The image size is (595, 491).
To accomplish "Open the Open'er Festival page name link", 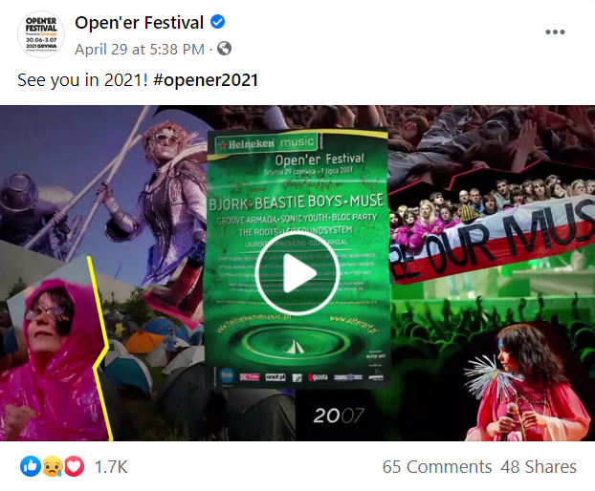I will coord(140,22).
